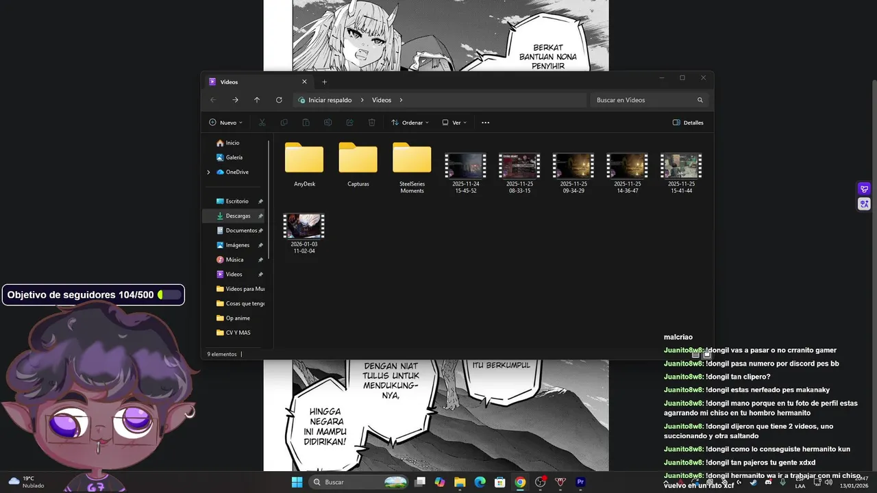Viewport: 877px width, 493px height.
Task: Open Documentos in the sidebar
Action: [x=236, y=231]
